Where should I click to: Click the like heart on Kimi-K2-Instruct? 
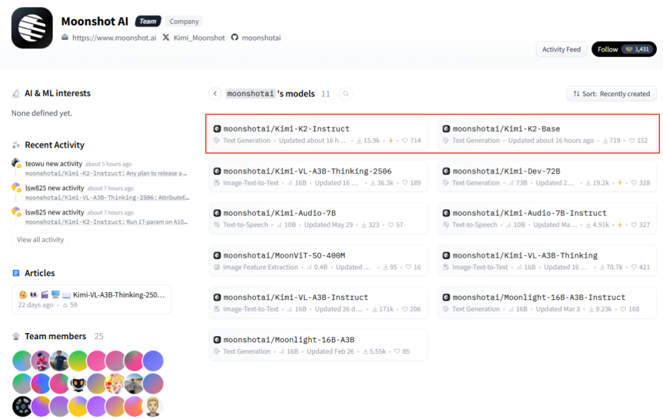(x=405, y=140)
